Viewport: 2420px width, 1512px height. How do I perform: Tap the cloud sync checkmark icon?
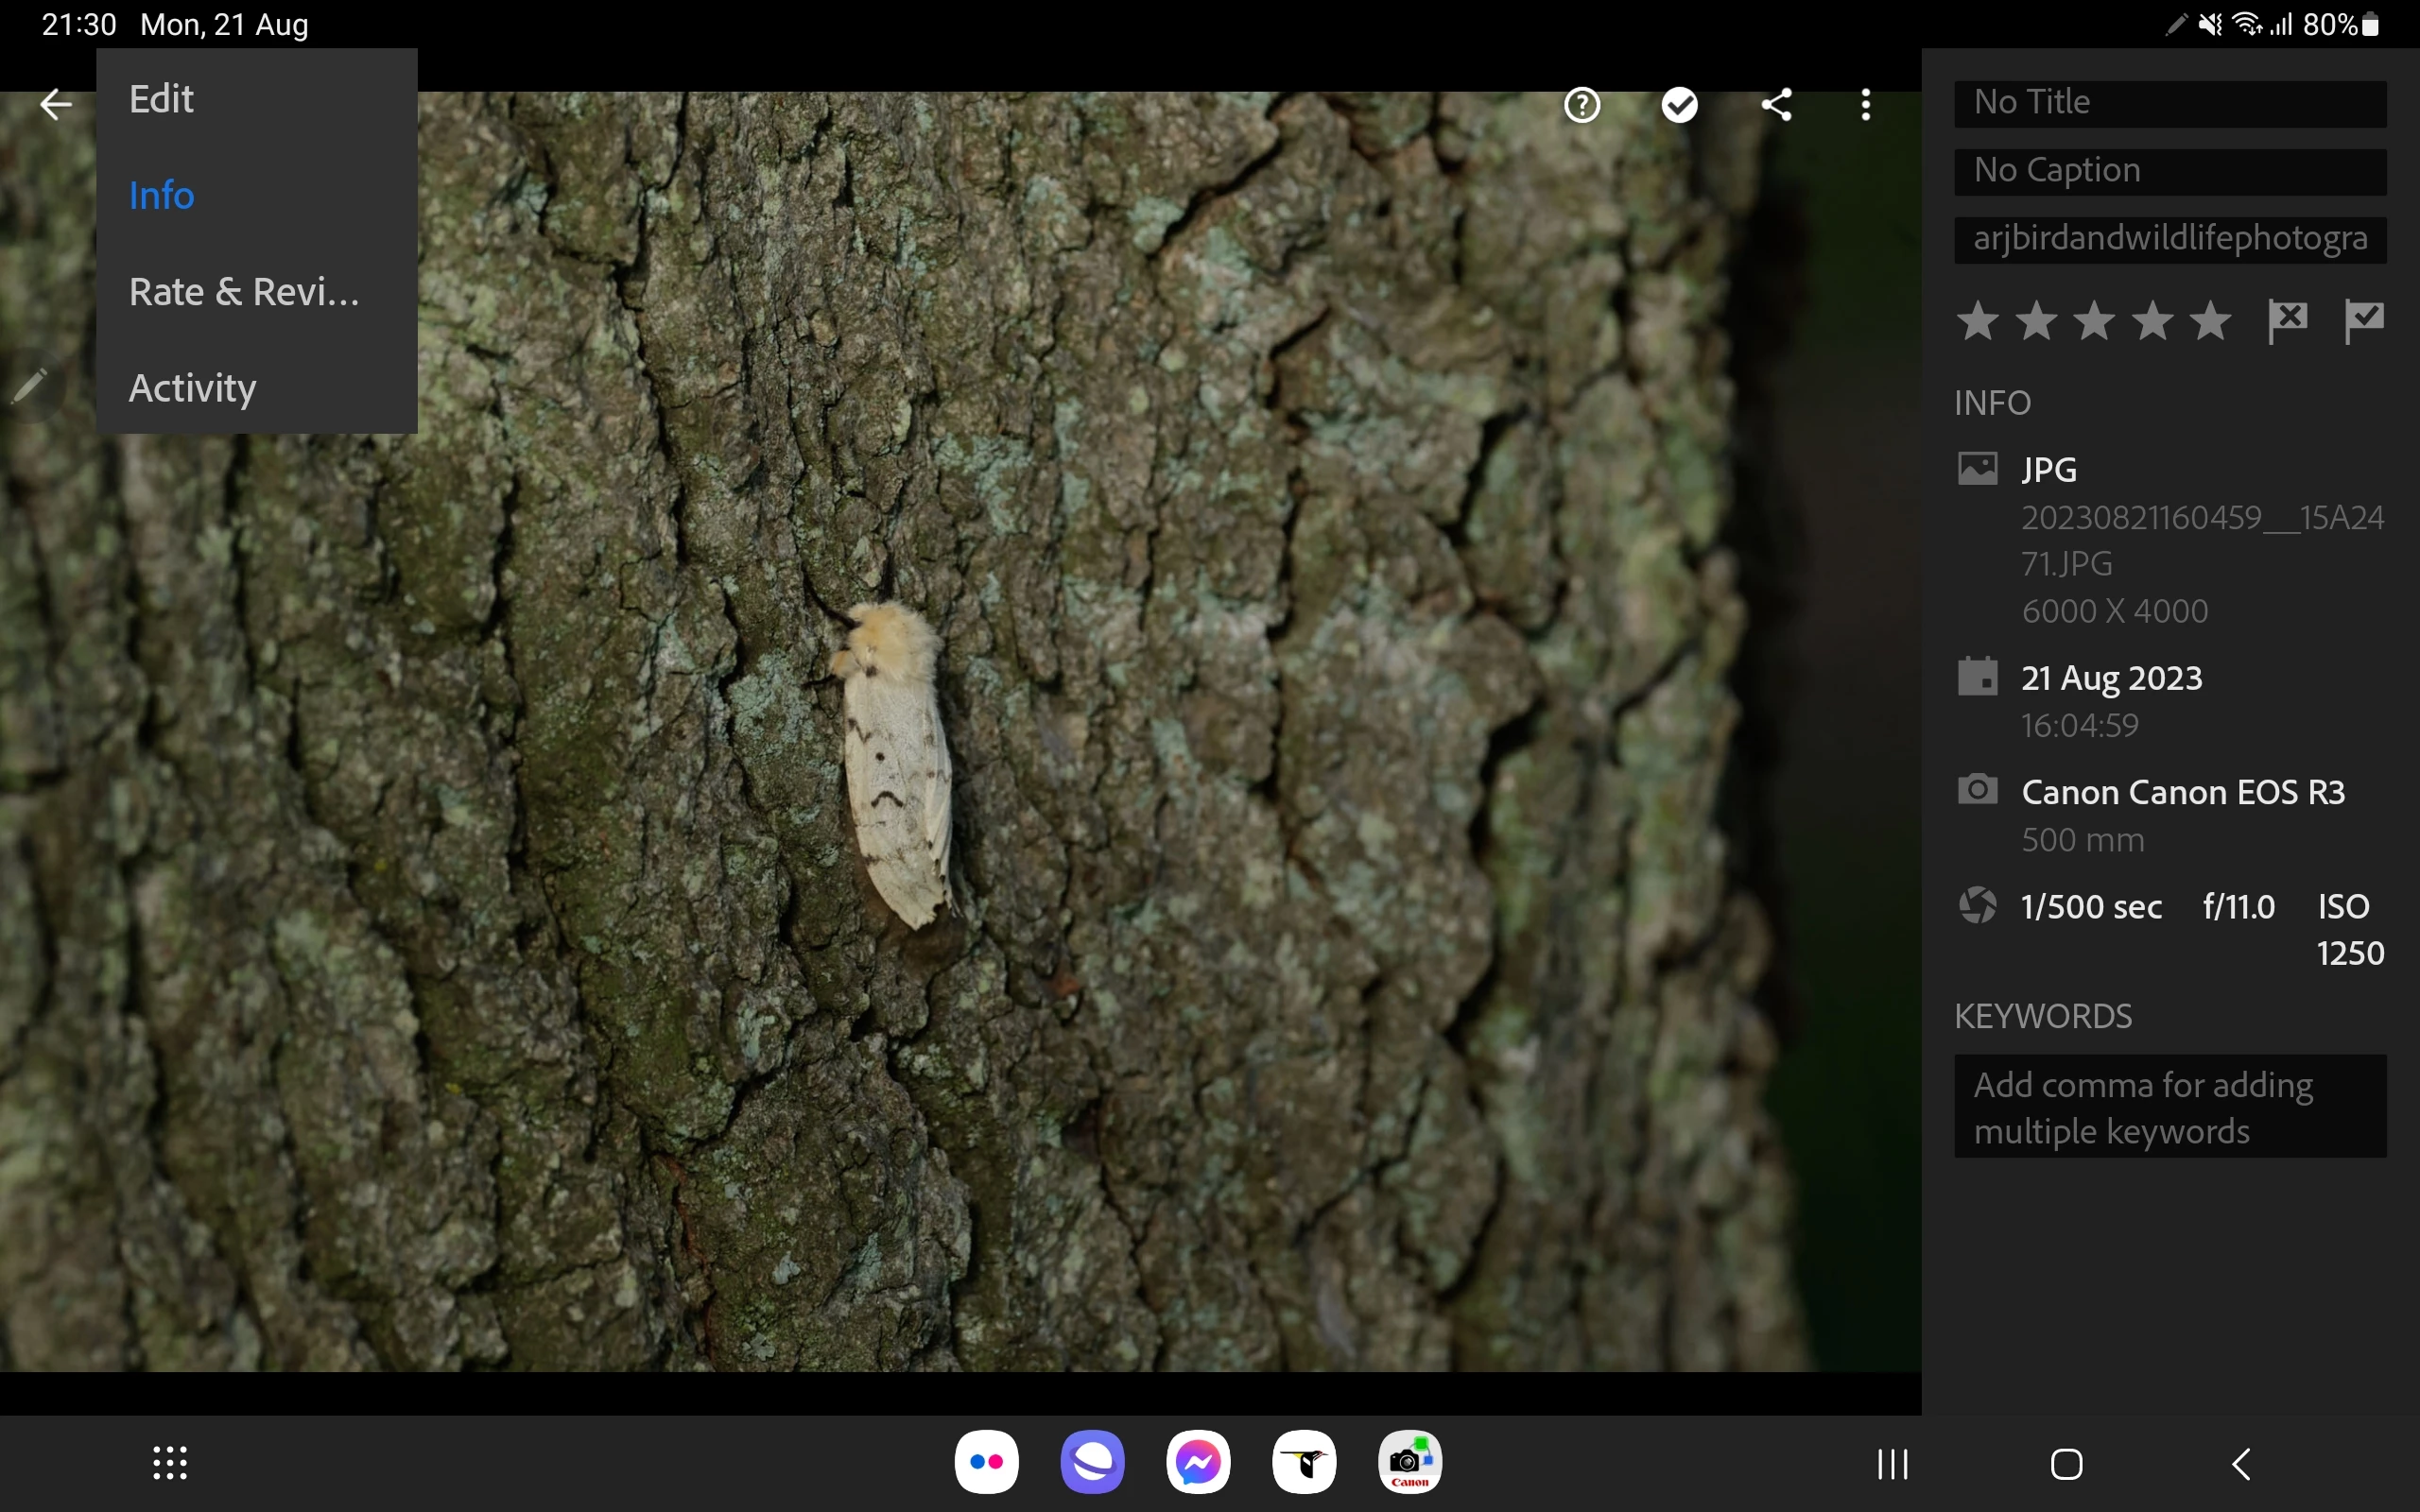[x=1679, y=105]
